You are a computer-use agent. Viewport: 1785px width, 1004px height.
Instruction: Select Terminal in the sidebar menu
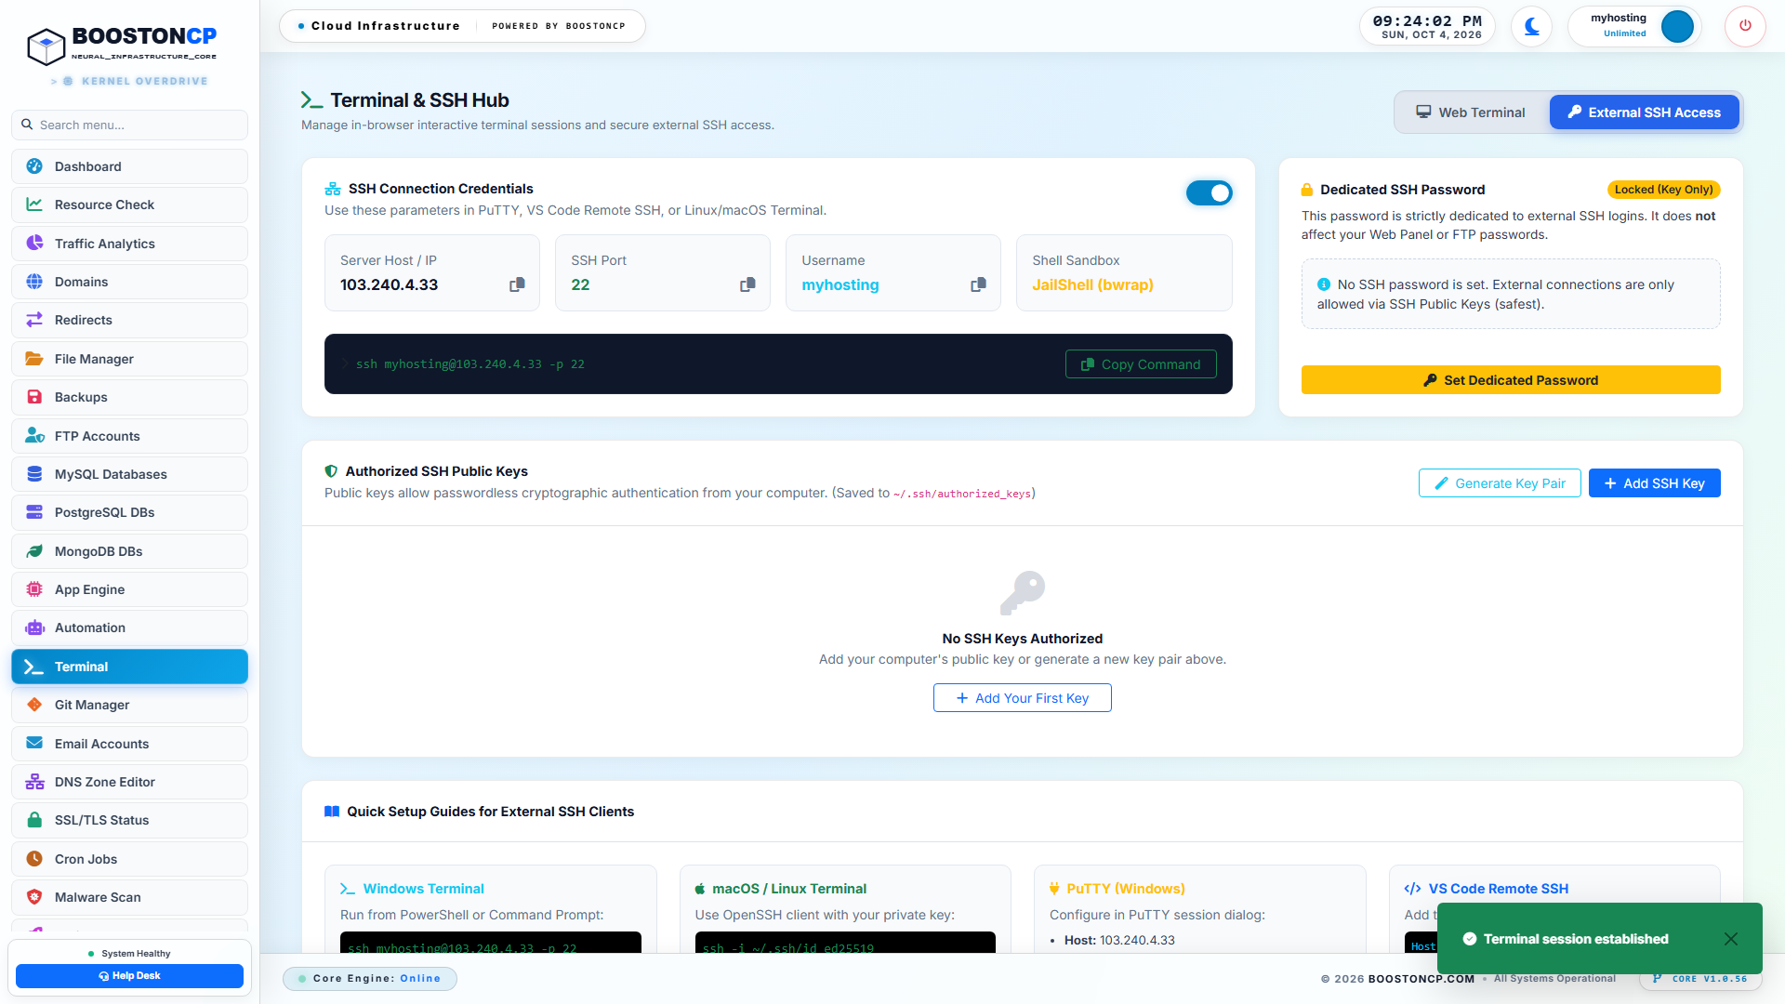(129, 667)
